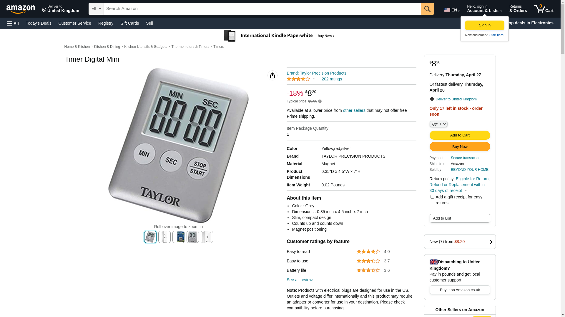565x317 pixels.
Task: Expand the star rating breakdown chevron
Action: (314, 79)
